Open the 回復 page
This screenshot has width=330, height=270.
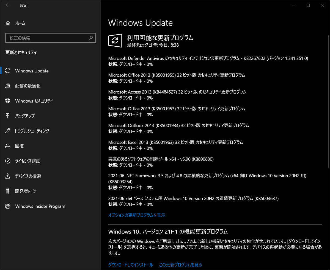pyautogui.click(x=50, y=146)
